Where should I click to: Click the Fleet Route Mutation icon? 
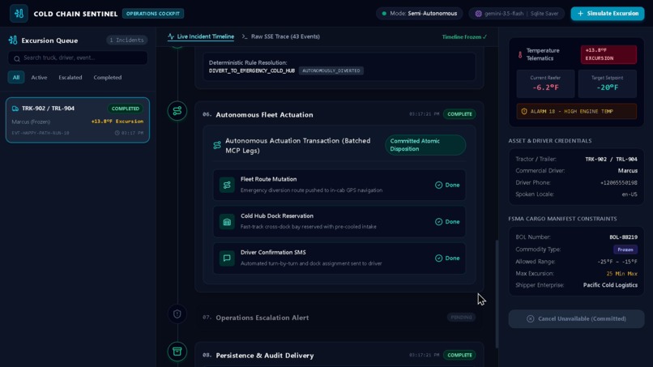click(227, 185)
